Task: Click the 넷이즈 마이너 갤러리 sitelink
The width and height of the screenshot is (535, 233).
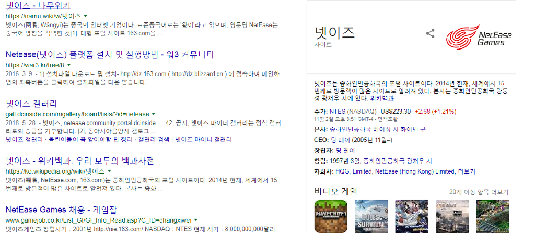Action: (x=203, y=139)
